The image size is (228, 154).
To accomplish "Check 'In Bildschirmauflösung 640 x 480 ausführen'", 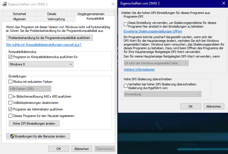I will click(x=11, y=96).
